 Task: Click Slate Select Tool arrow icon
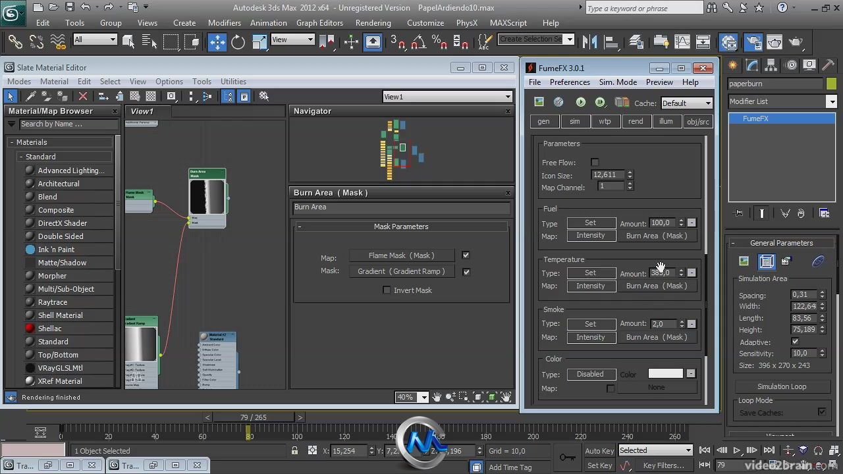click(x=11, y=96)
